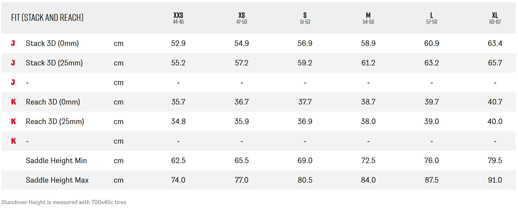Click the Saddle Height Max row label

pos(57,180)
